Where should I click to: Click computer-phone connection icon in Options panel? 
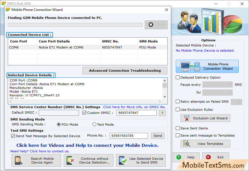pos(190,66)
